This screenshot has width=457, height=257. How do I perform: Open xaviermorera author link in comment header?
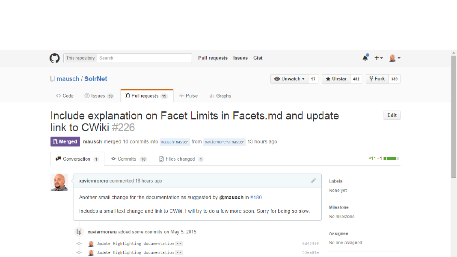tap(94, 181)
